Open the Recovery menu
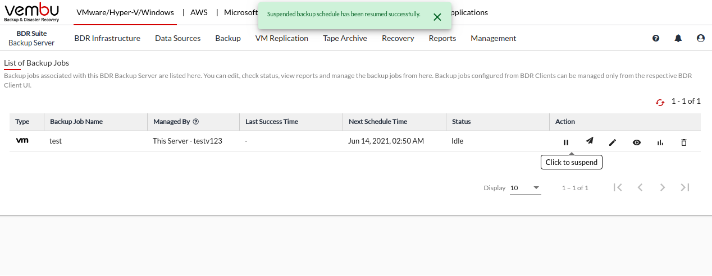This screenshot has height=276, width=712. tap(398, 38)
